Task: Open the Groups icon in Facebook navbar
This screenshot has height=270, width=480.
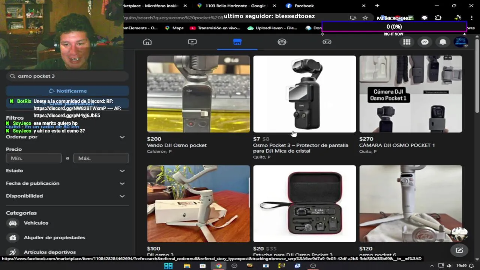Action: pos(282,42)
